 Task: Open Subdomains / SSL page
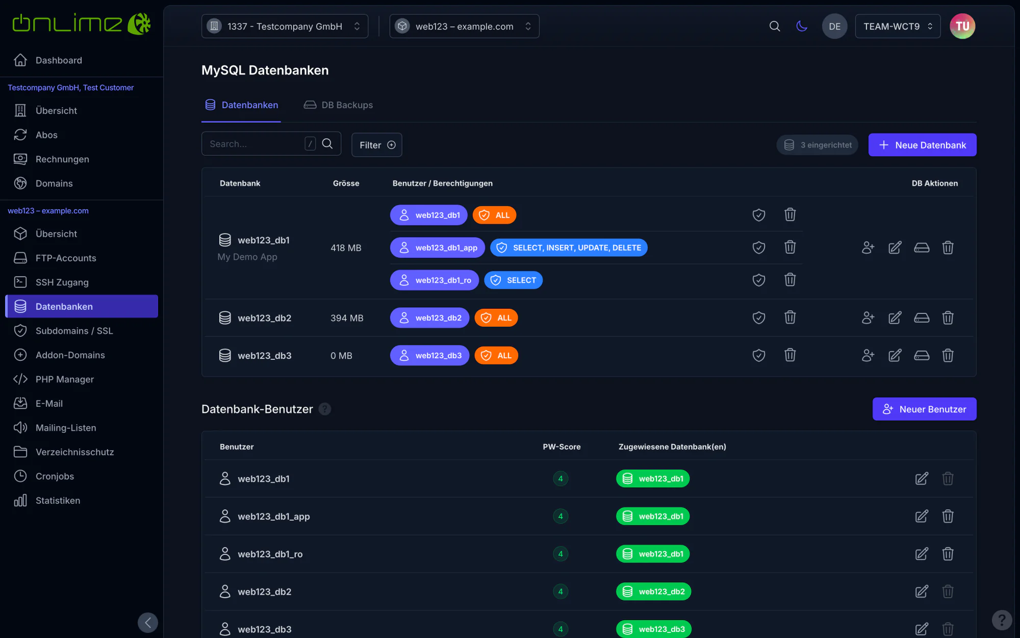point(82,331)
